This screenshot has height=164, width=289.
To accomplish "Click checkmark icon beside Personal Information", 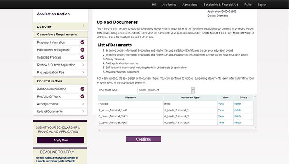I will 82,42.
